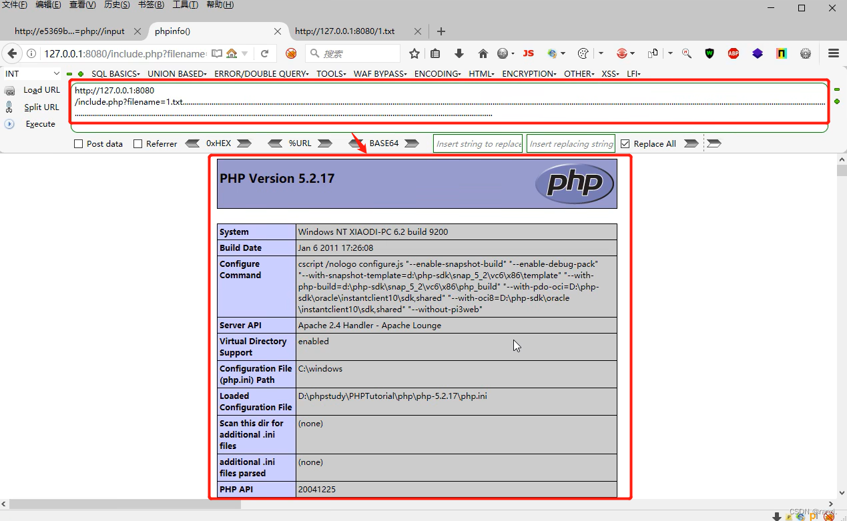The height and width of the screenshot is (521, 847).
Task: Open the HTML dropdown menu
Action: click(x=481, y=73)
